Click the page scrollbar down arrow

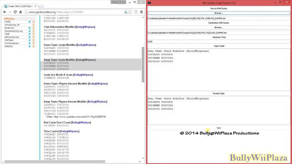(143, 158)
